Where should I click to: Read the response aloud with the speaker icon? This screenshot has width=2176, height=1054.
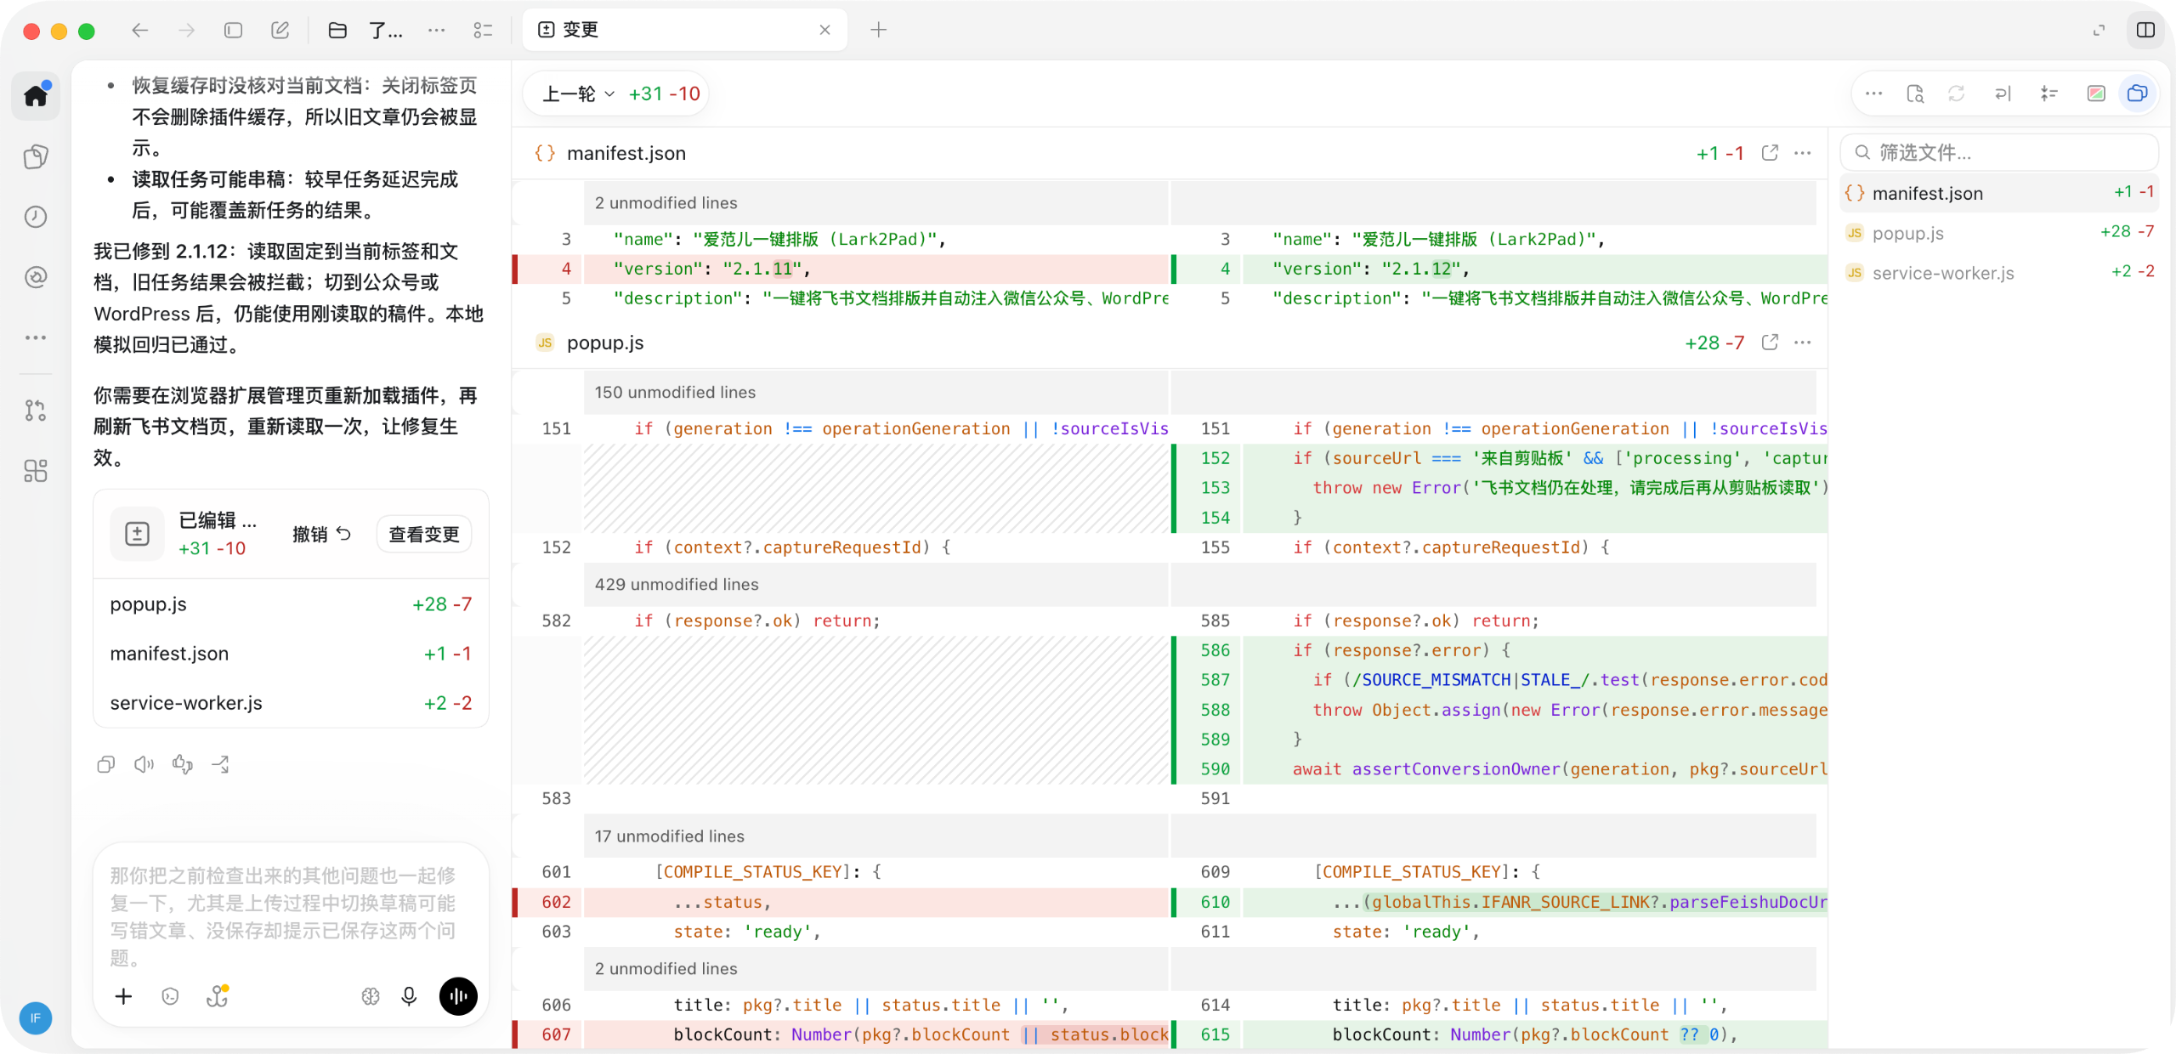point(144,765)
